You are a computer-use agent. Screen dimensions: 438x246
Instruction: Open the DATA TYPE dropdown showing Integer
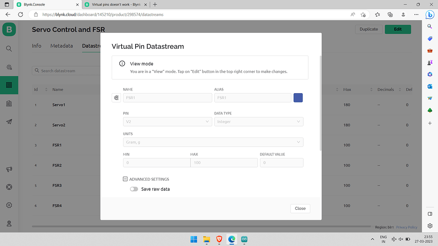coord(258,121)
